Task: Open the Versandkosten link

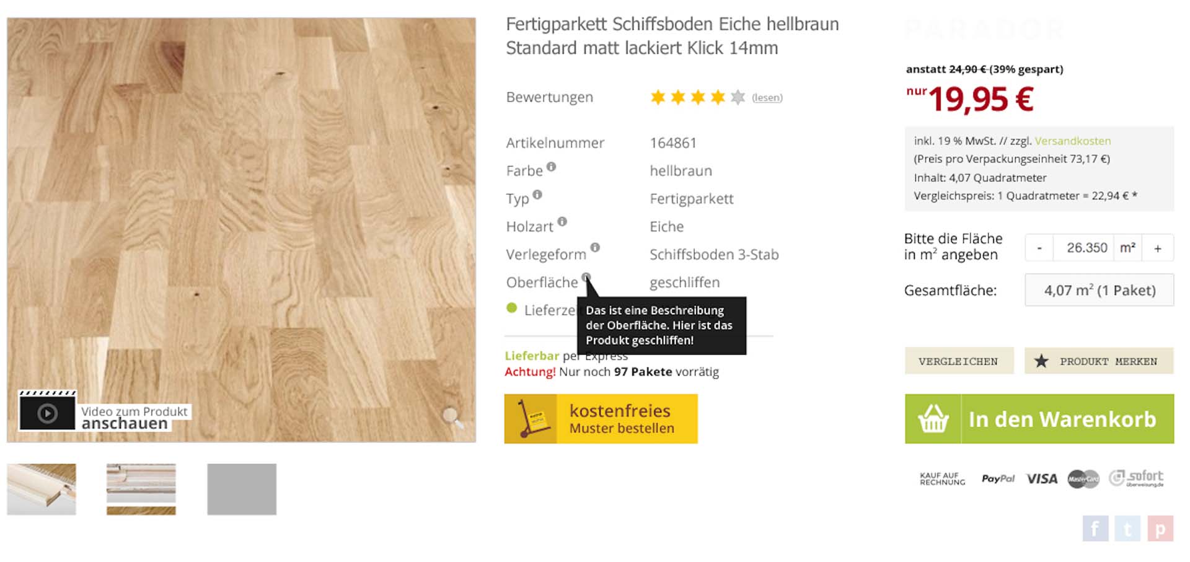Action: 1073,141
